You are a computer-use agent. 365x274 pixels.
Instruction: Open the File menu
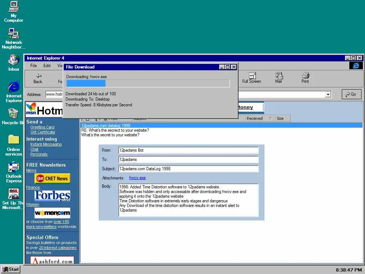coord(34,66)
